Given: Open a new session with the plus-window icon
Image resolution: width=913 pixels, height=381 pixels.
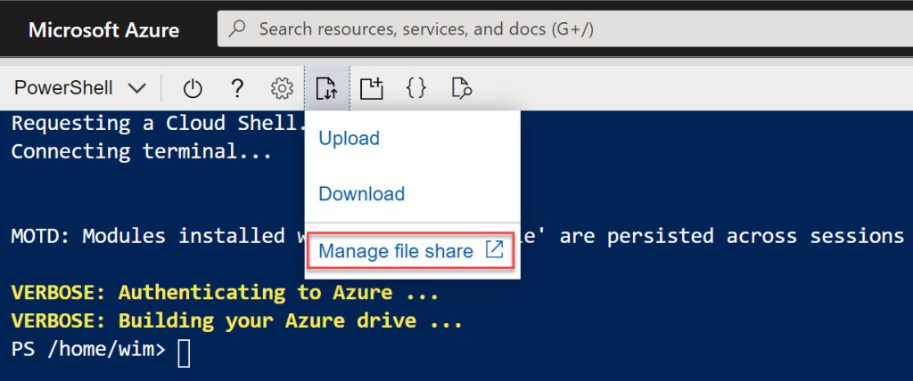Looking at the screenshot, I should (x=371, y=88).
